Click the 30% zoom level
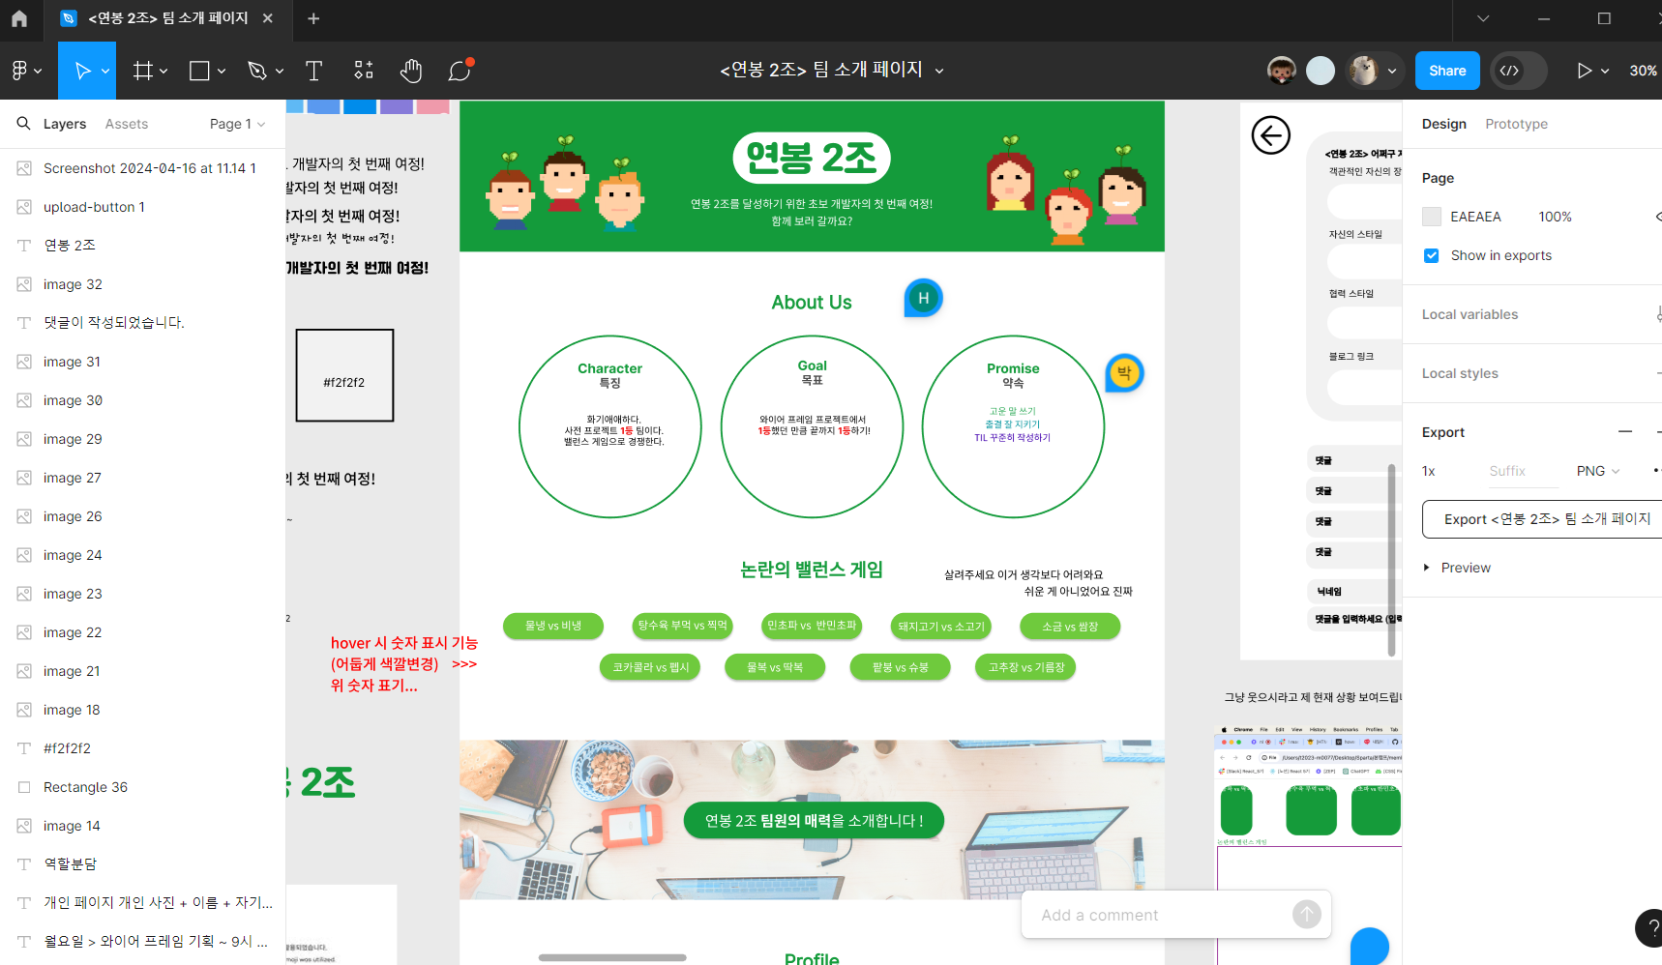 (x=1643, y=71)
